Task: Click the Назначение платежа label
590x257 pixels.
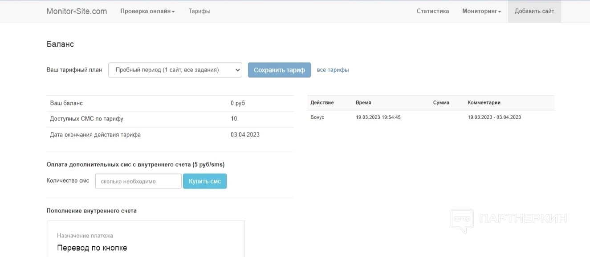Action: [x=85, y=236]
